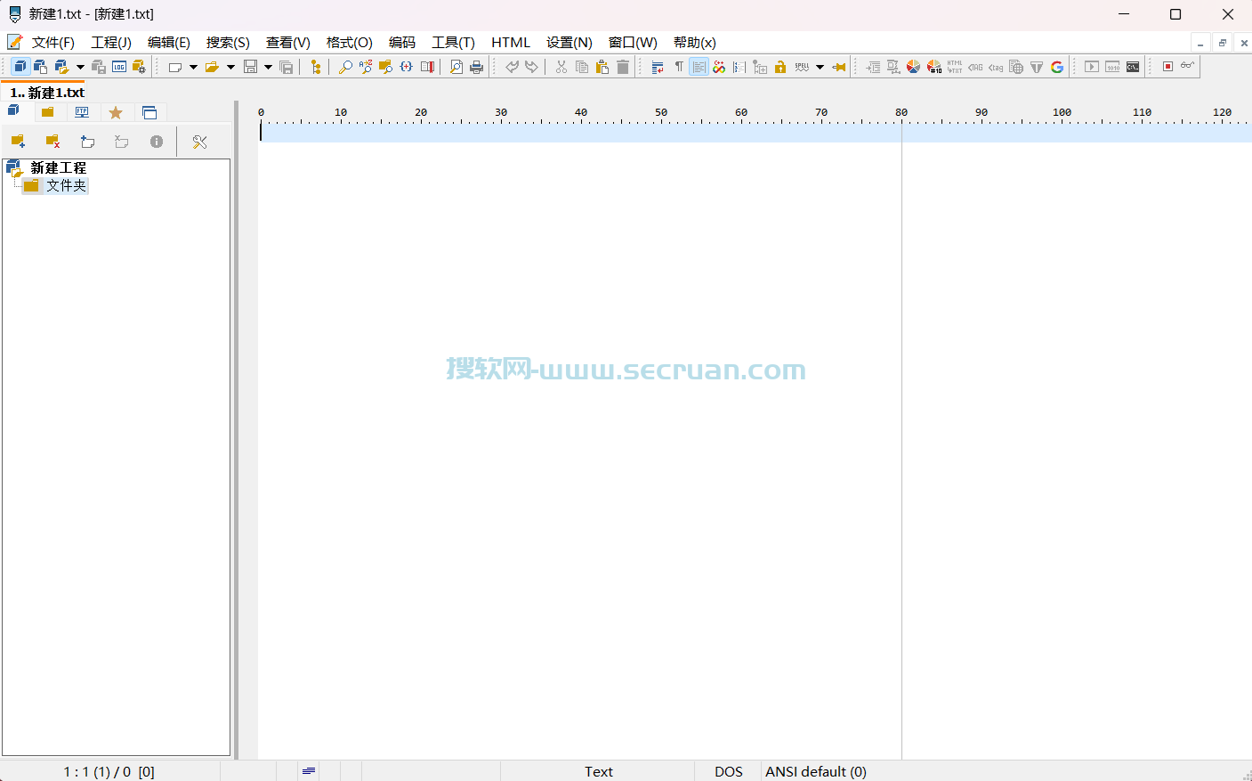
Task: Toggle the highlighted ruler lines icon
Action: [x=699, y=67]
